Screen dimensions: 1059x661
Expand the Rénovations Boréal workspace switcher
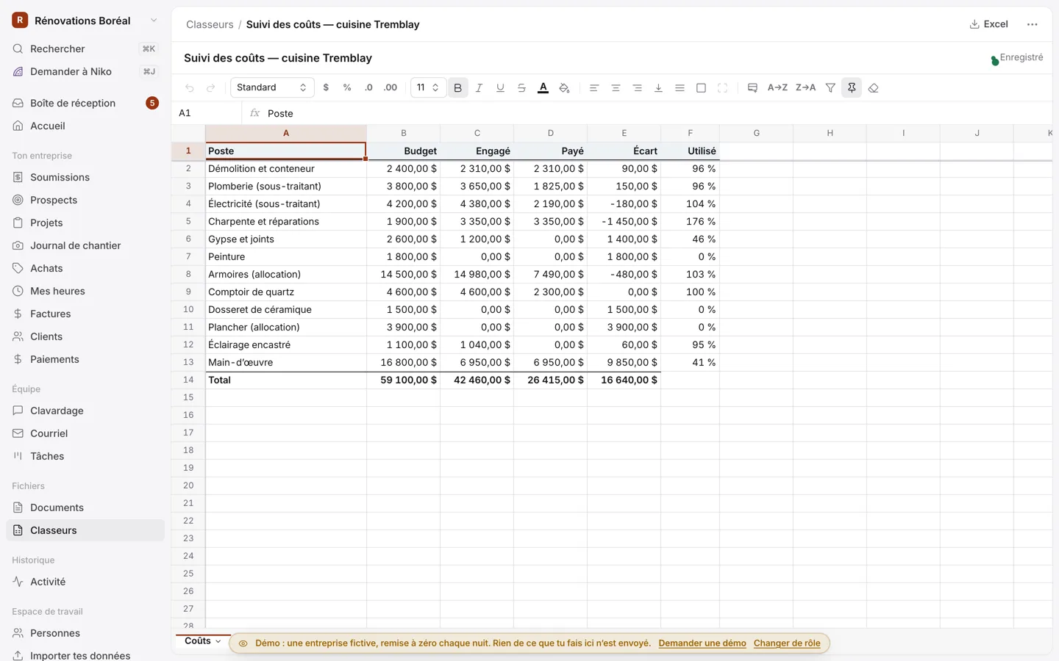(x=85, y=21)
